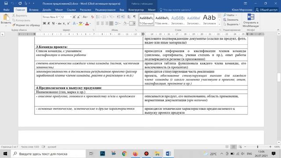Image resolution: width=281 pixels, height=158 pixels.
Task: Open Photoshop from the taskbar
Action: tap(102, 154)
